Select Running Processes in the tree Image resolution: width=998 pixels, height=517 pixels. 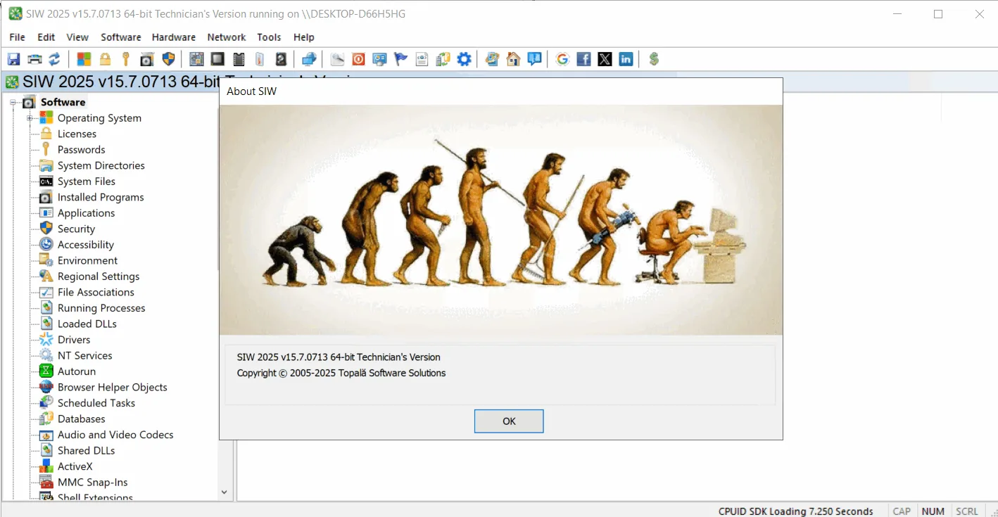[101, 308]
